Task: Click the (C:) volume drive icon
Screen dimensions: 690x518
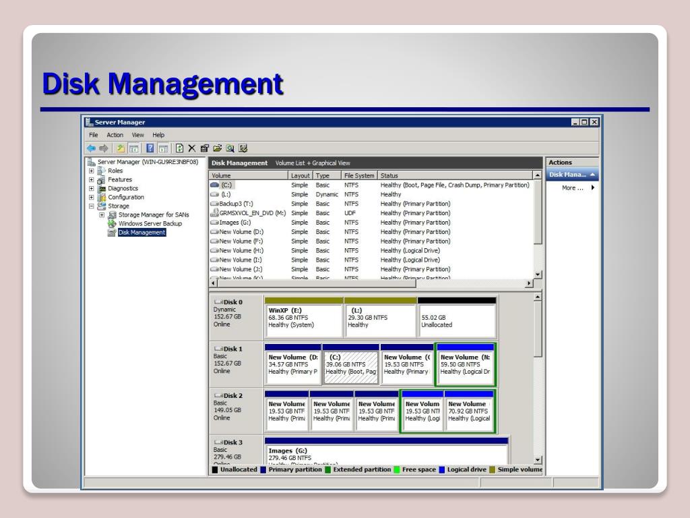Action: tap(215, 185)
